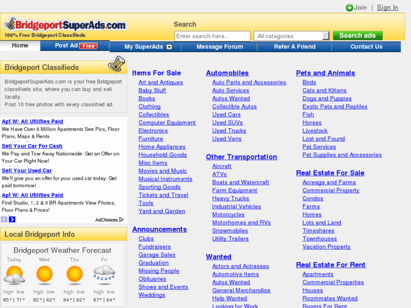
Task: Open Snowmobiles listings
Action: pyautogui.click(x=230, y=231)
